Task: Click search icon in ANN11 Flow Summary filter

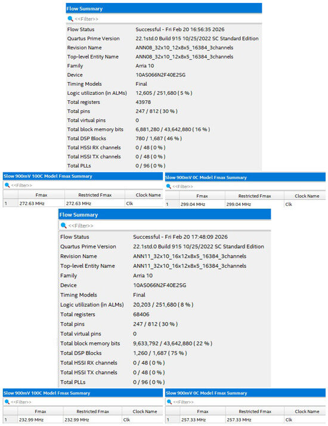Action: click(64, 226)
